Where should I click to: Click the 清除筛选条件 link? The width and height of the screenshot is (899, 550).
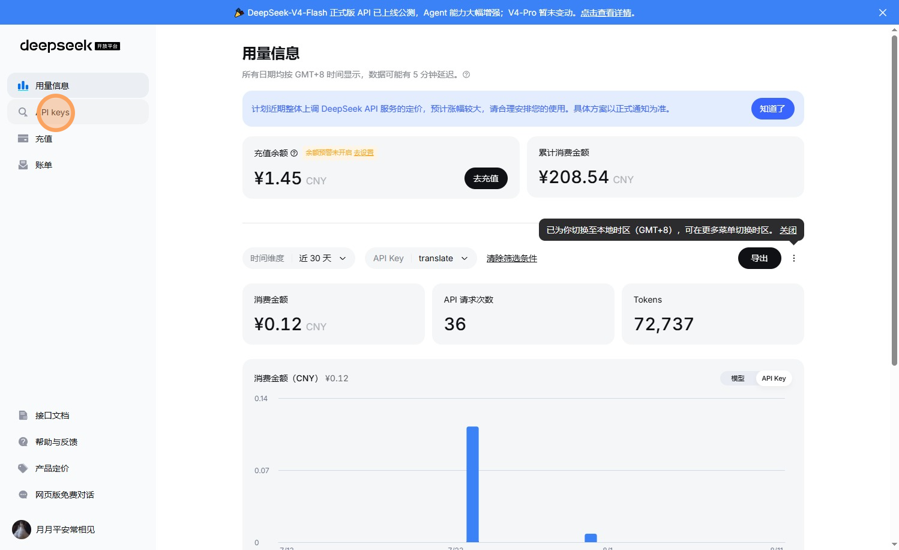[512, 258]
